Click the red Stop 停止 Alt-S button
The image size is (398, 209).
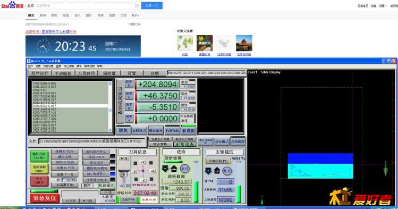pos(39,181)
